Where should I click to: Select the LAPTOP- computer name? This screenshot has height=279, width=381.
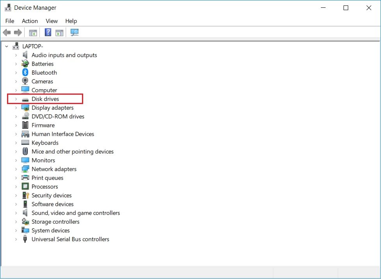[x=32, y=46]
